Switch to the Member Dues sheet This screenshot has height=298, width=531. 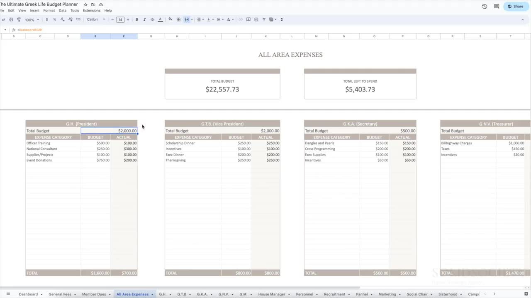click(x=94, y=294)
